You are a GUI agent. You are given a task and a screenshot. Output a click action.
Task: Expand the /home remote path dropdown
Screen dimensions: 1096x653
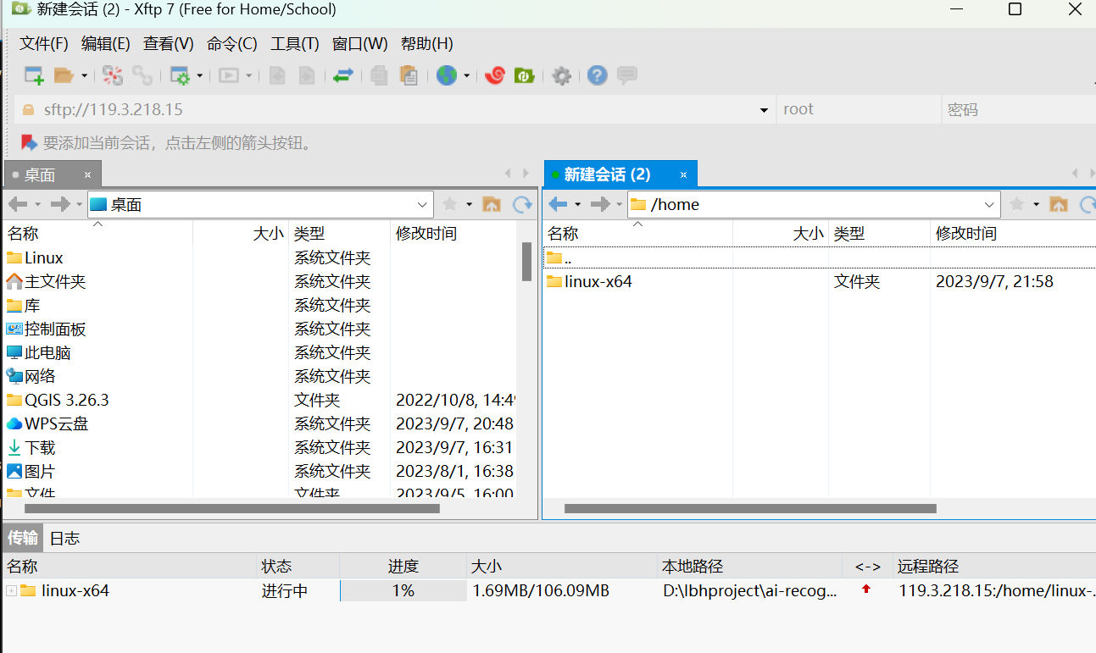tap(989, 204)
